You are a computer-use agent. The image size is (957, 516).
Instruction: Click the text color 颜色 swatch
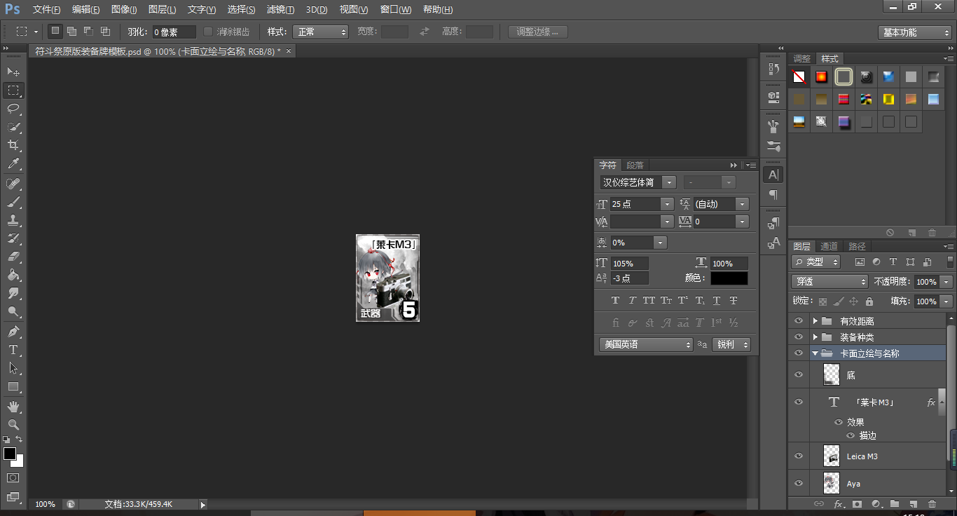click(729, 278)
